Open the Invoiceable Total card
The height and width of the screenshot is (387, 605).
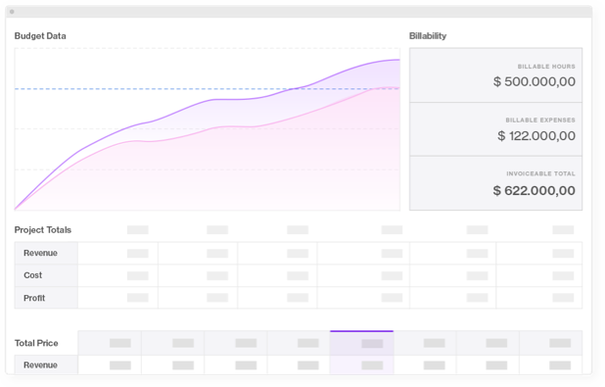[495, 183]
